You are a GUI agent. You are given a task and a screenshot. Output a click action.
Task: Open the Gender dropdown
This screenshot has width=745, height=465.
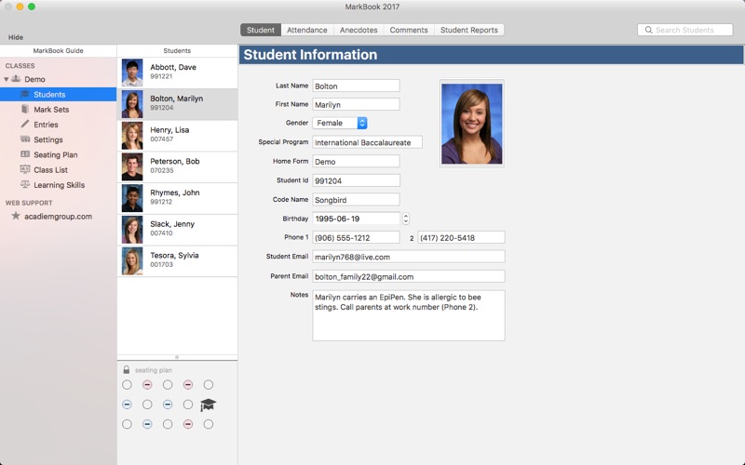click(x=340, y=123)
